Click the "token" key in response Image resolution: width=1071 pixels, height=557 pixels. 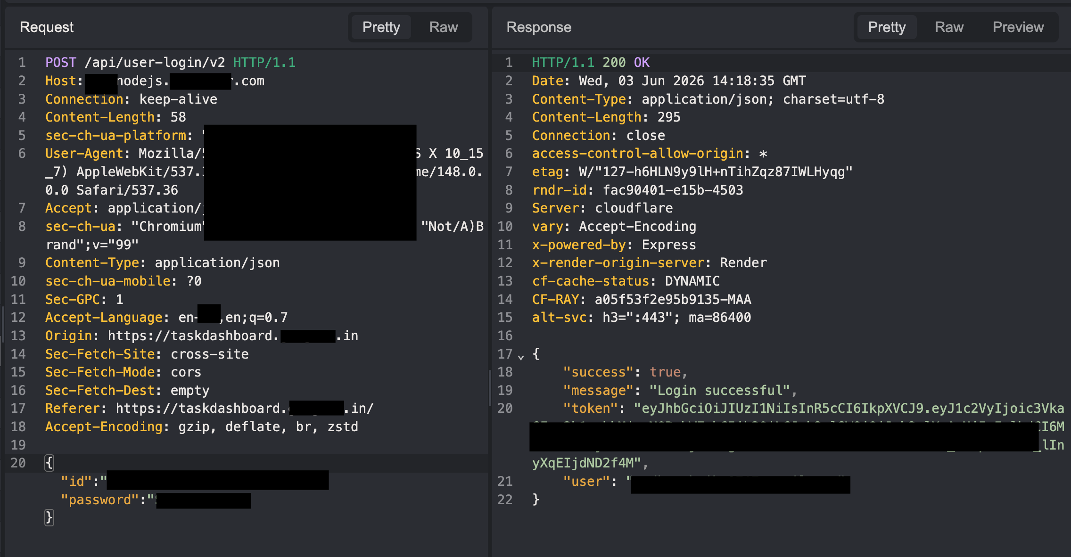(x=591, y=409)
